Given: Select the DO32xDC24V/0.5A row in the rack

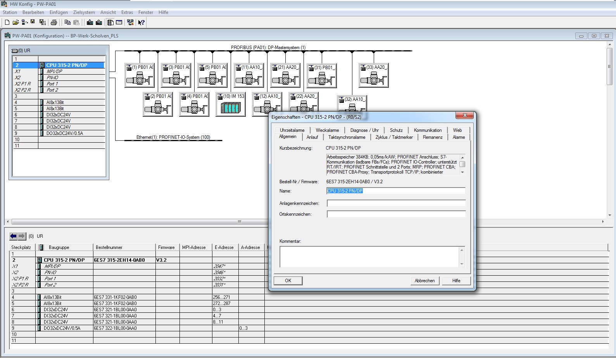Looking at the screenshot, I should coord(64,133).
